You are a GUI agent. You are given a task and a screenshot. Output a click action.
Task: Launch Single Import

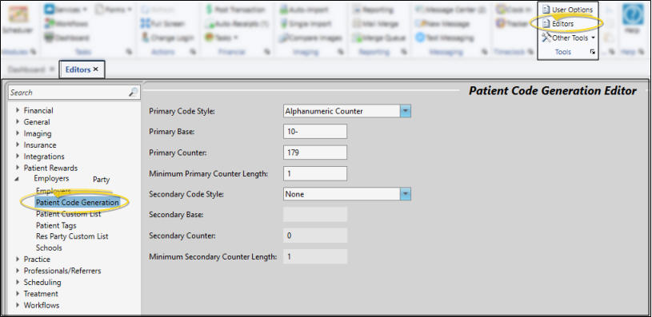point(306,24)
